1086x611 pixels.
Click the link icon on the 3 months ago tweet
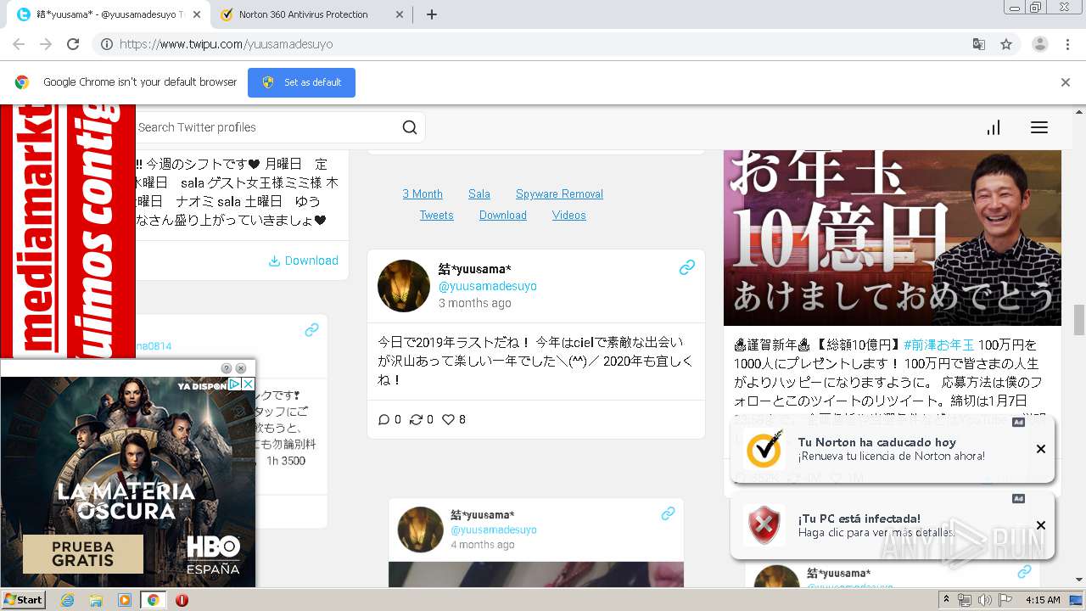click(687, 267)
